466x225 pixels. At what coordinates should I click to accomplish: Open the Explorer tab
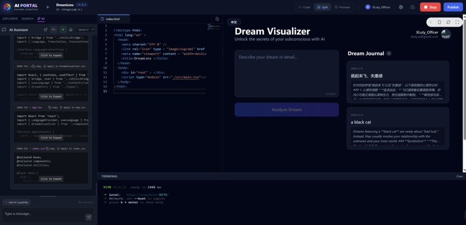click(10, 18)
